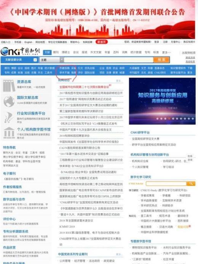Screen dimensions: 198x264
Task: Open the 资源总库 books icon
Action: (9, 86)
